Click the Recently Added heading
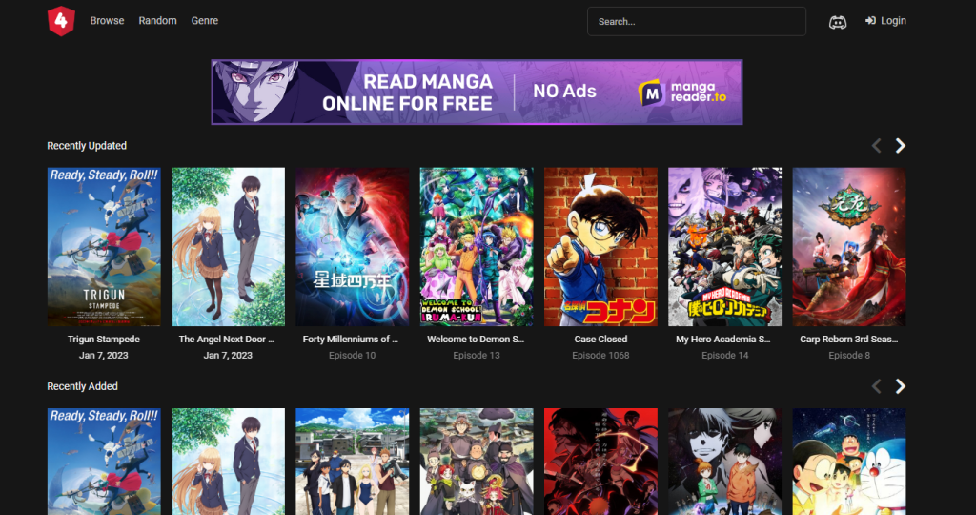 (x=82, y=386)
